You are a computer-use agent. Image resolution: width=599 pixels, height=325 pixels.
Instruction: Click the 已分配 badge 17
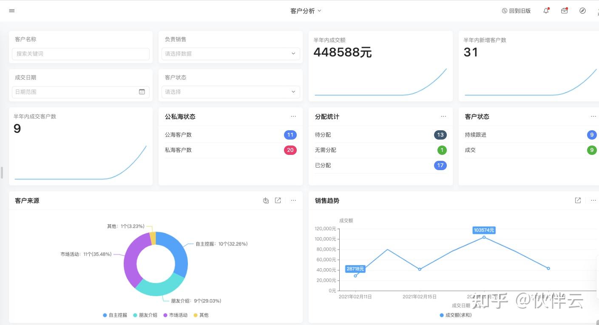tap(440, 165)
